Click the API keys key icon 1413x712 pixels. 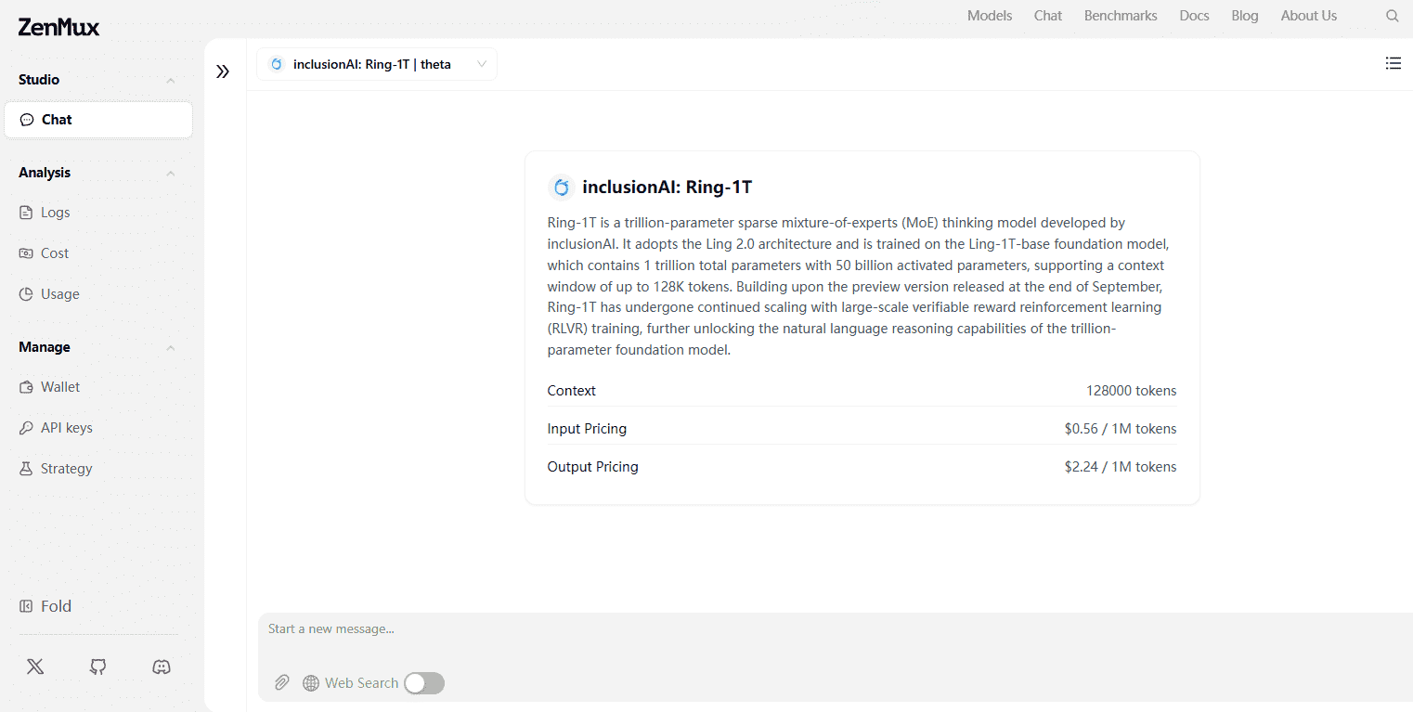pyautogui.click(x=26, y=428)
